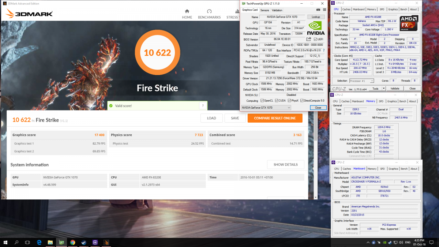The width and height of the screenshot is (439, 247).
Task: Open the GPU selection dropdown in GPU-Z
Action: point(266,108)
